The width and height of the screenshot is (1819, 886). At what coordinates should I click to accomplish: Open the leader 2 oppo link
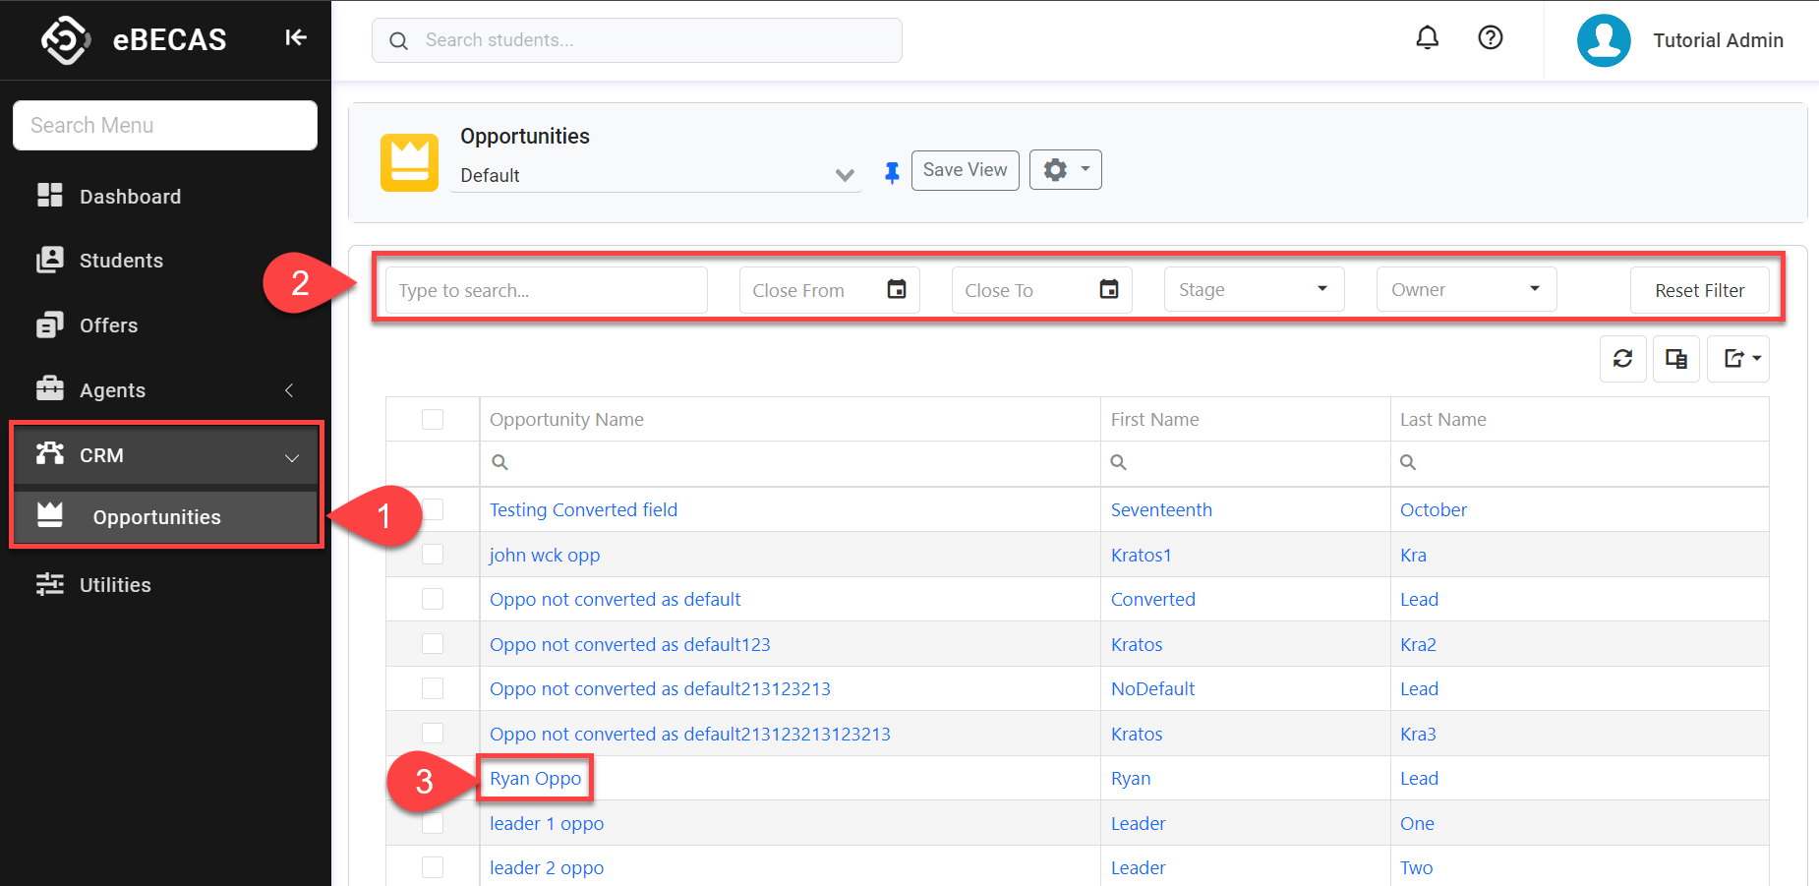[547, 867]
